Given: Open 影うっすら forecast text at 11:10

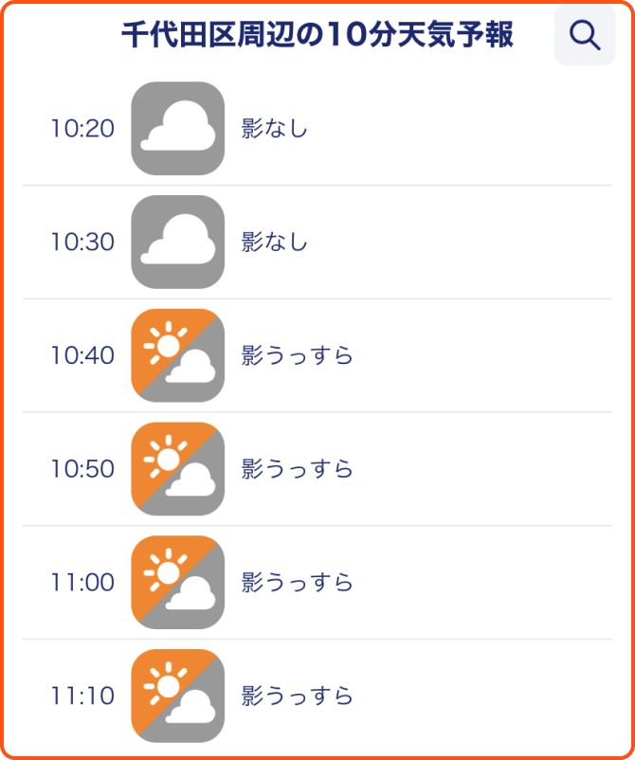Looking at the screenshot, I should pyautogui.click(x=297, y=696).
